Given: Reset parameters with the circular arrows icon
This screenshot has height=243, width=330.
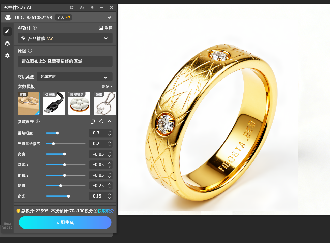Looking at the screenshot, I should click(101, 121).
